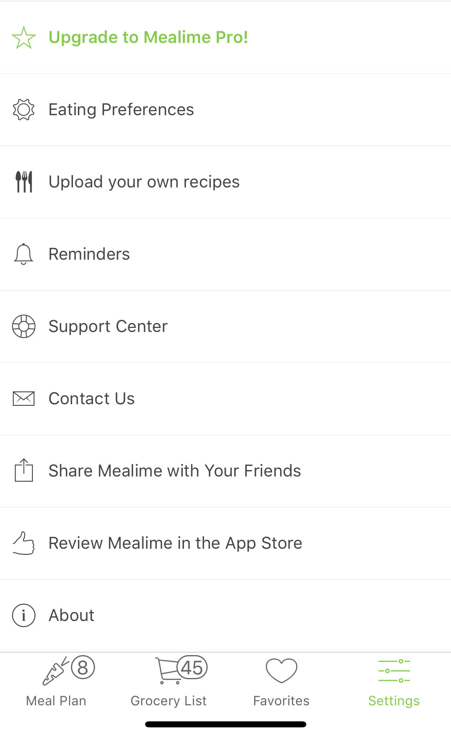
Task: Tap the share arrow box icon
Action: [x=24, y=470]
